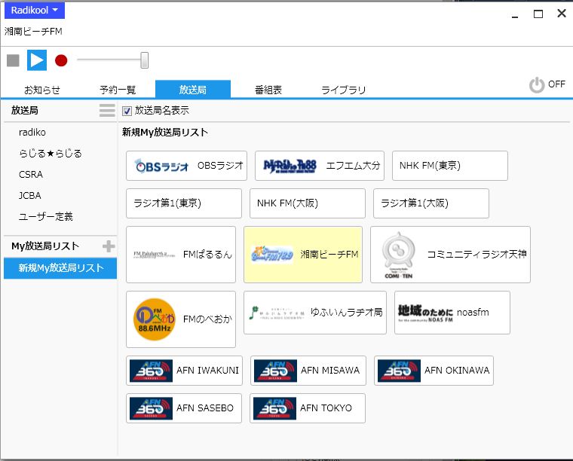Choose the ラジオ第1(東京) station
This screenshot has width=573, height=461.
pyautogui.click(x=184, y=203)
